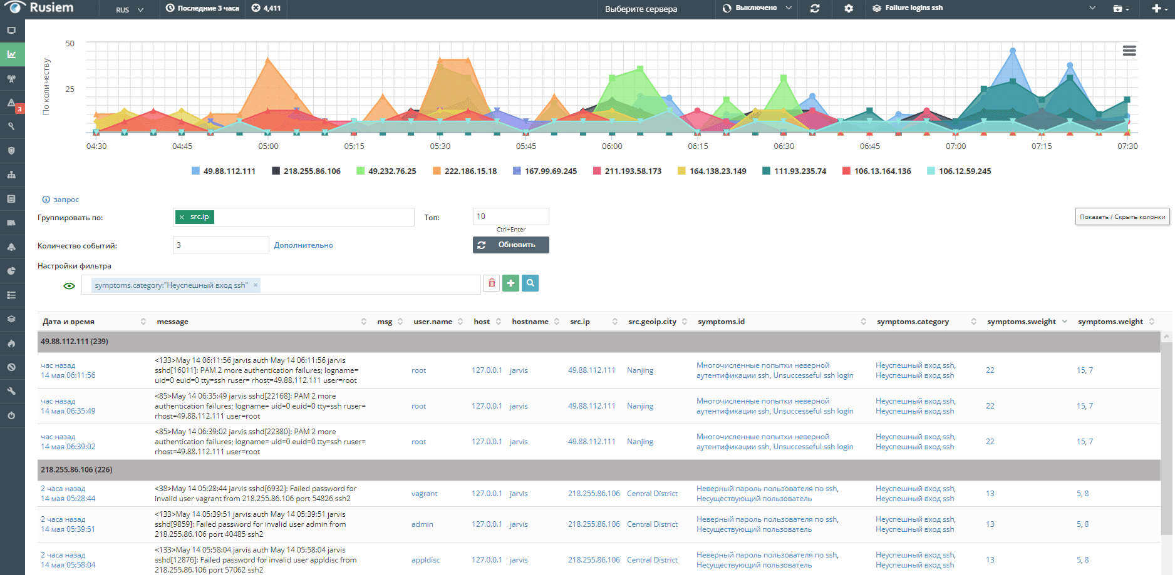The height and width of the screenshot is (575, 1175).
Task: Click the Количество событий input field
Action: (x=220, y=245)
